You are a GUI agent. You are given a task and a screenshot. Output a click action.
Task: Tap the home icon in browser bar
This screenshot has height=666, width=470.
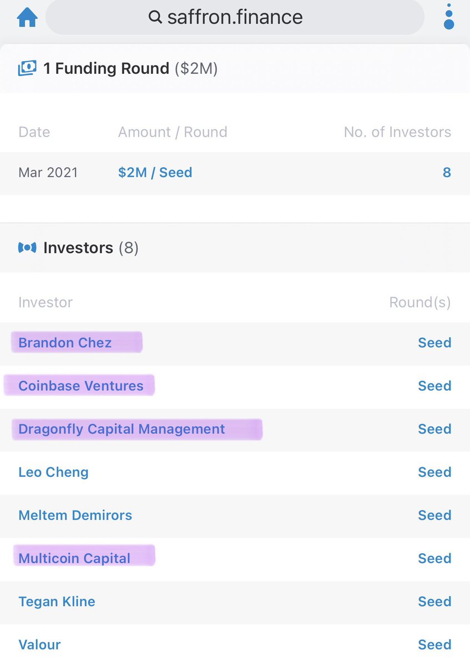(x=27, y=17)
